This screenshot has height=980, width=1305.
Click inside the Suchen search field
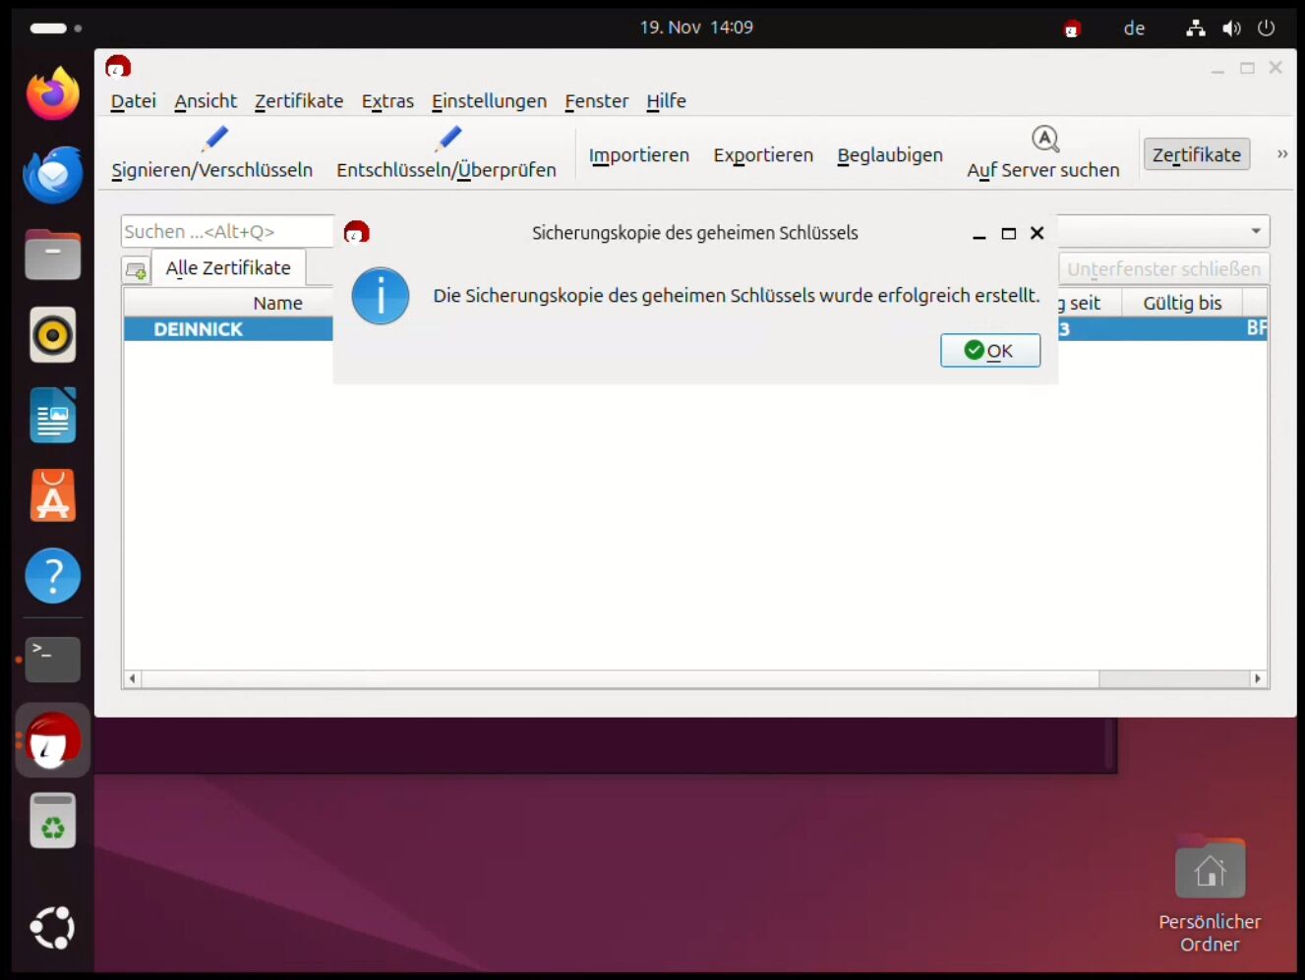coord(226,231)
